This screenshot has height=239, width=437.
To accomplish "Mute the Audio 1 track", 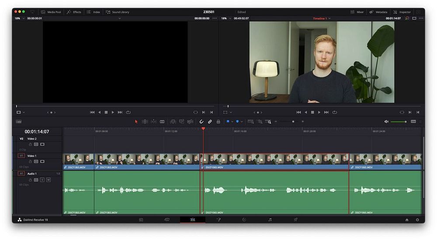I will pyautogui.click(x=49, y=180).
